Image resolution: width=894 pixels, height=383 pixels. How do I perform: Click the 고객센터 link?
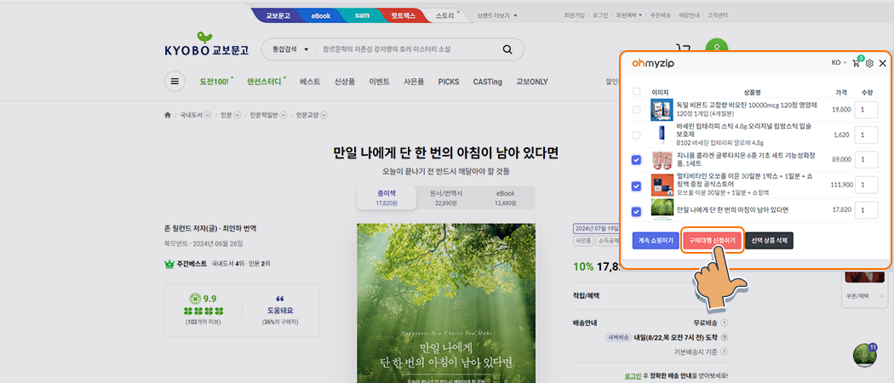(719, 15)
